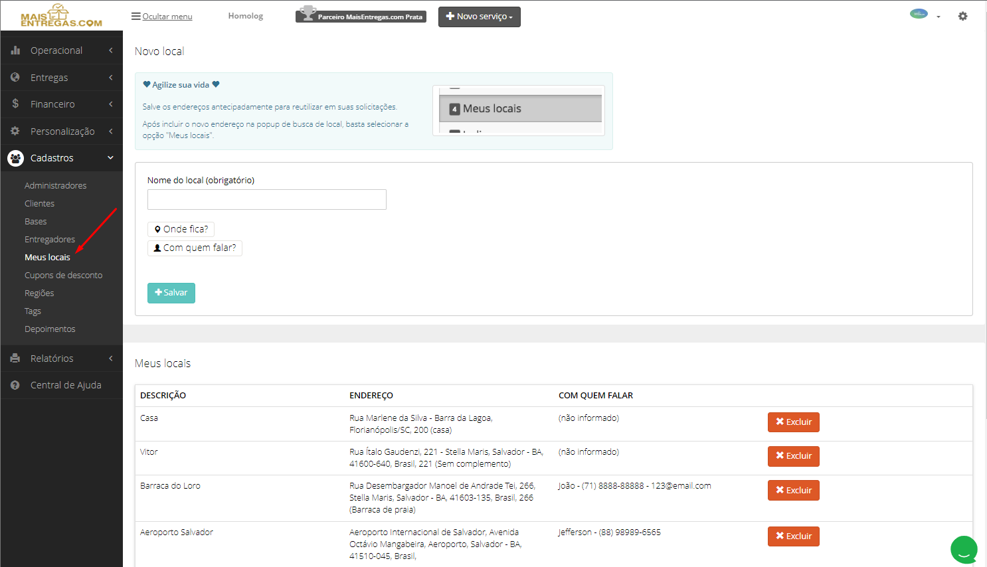Open Bases in the sidebar

point(36,222)
